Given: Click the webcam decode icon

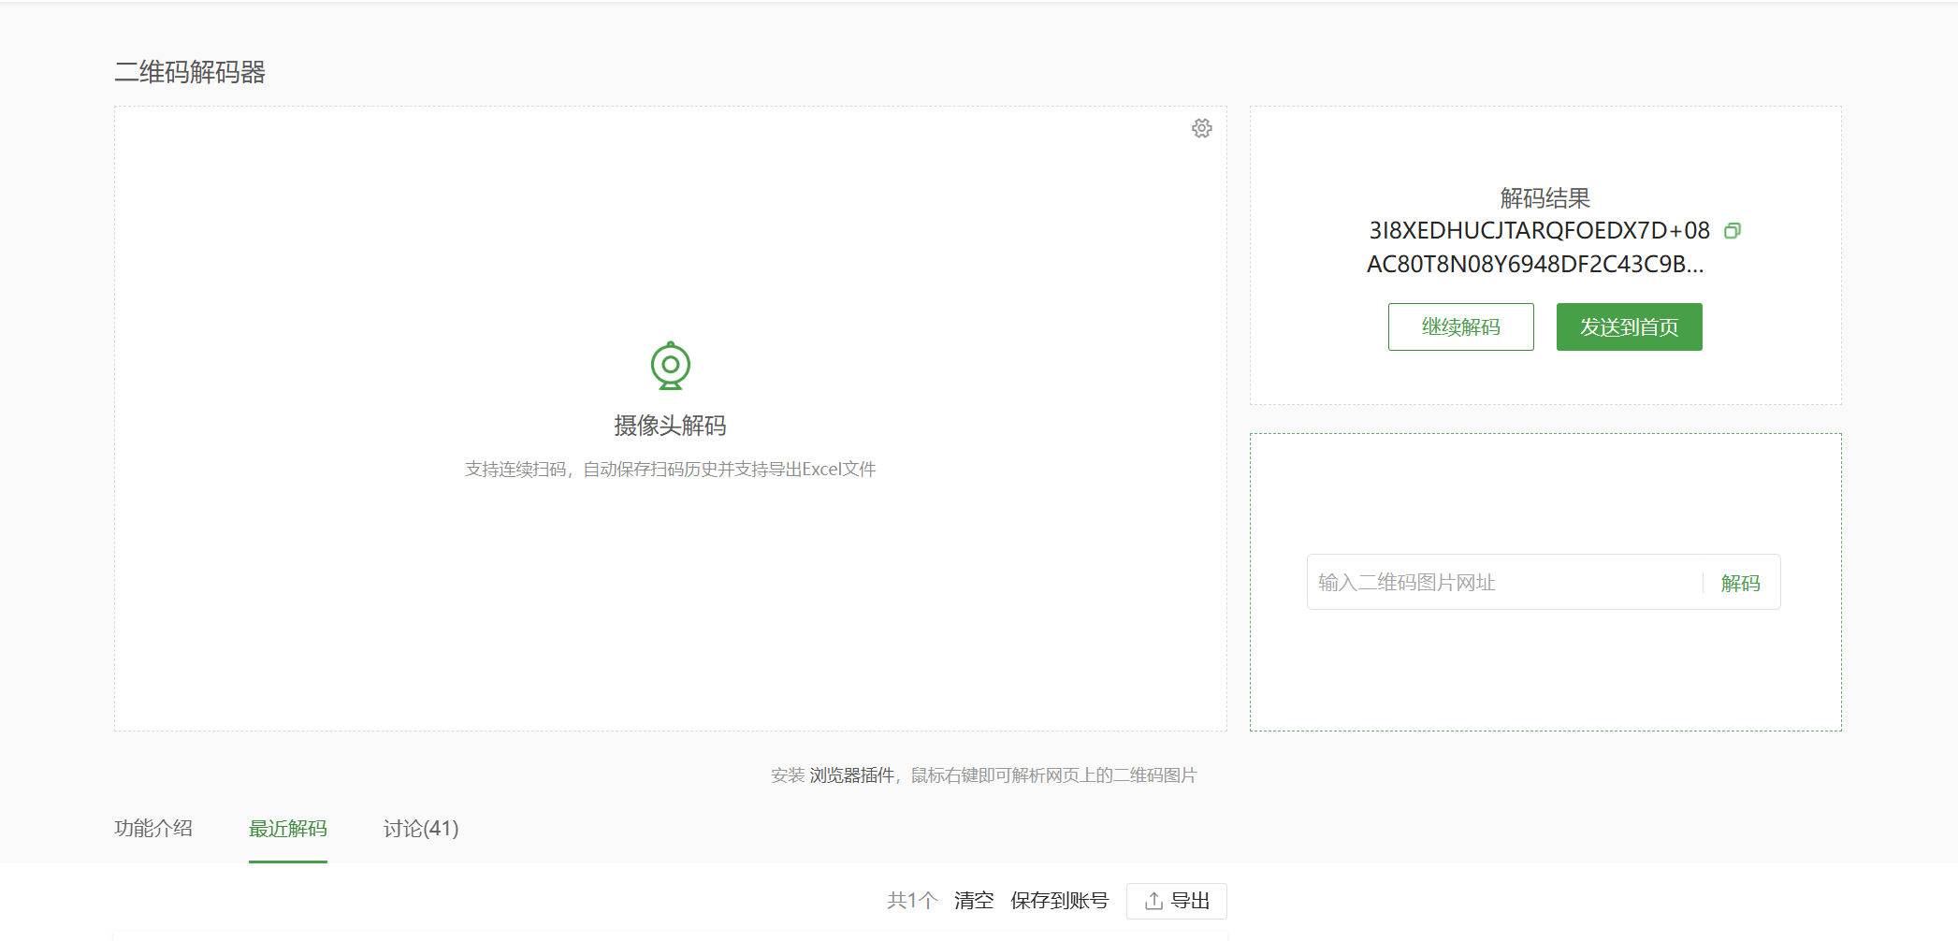Looking at the screenshot, I should (670, 366).
